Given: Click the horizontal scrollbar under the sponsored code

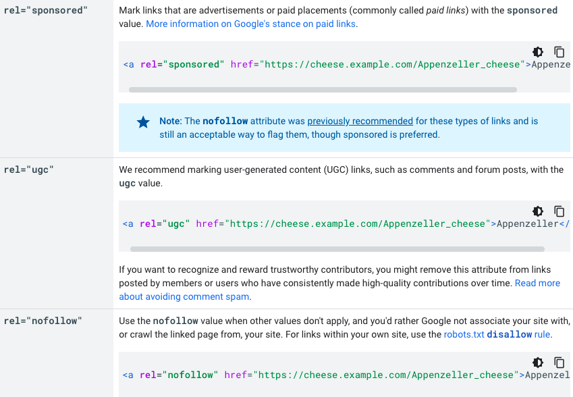Looking at the screenshot, I should click(x=323, y=89).
